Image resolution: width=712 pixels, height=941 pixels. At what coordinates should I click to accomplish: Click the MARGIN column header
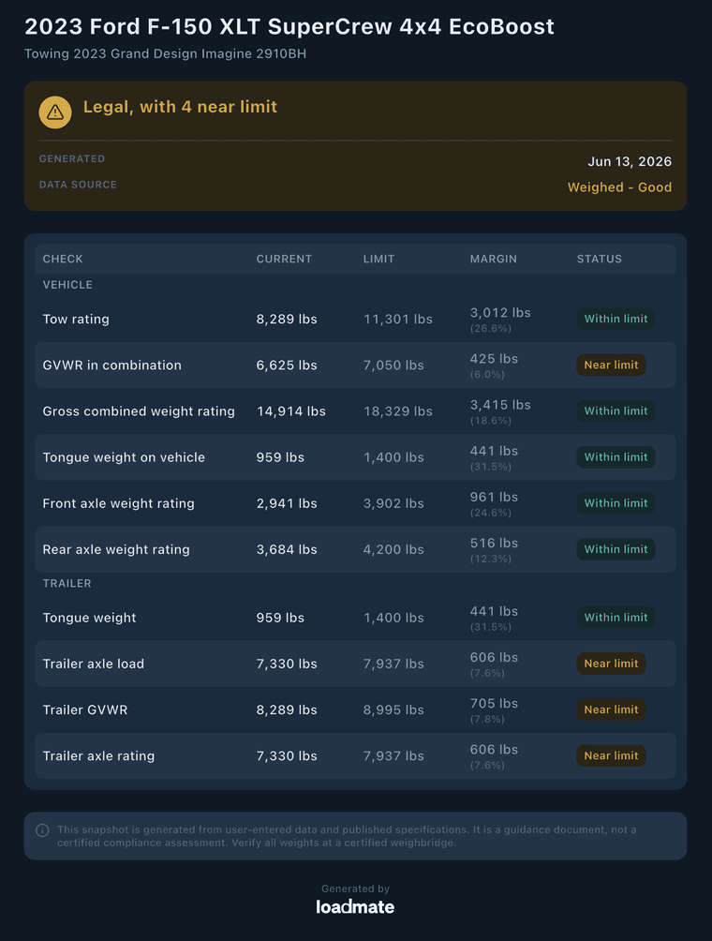494,259
